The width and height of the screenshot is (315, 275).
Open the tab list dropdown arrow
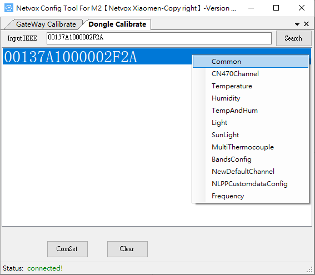[297, 24]
